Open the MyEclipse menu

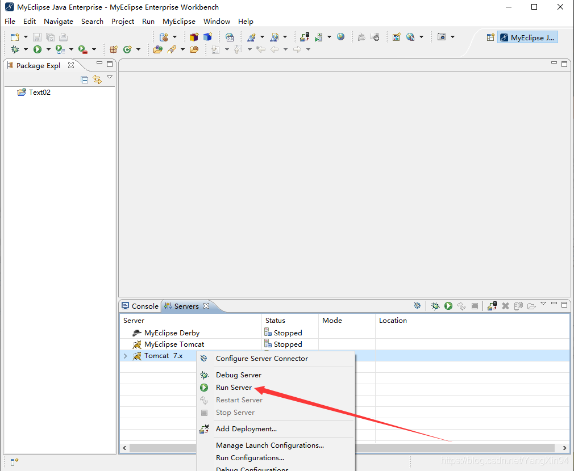tap(179, 21)
